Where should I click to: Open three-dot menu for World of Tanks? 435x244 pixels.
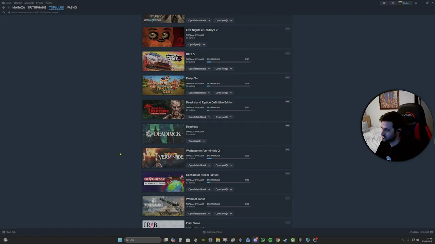click(x=288, y=198)
